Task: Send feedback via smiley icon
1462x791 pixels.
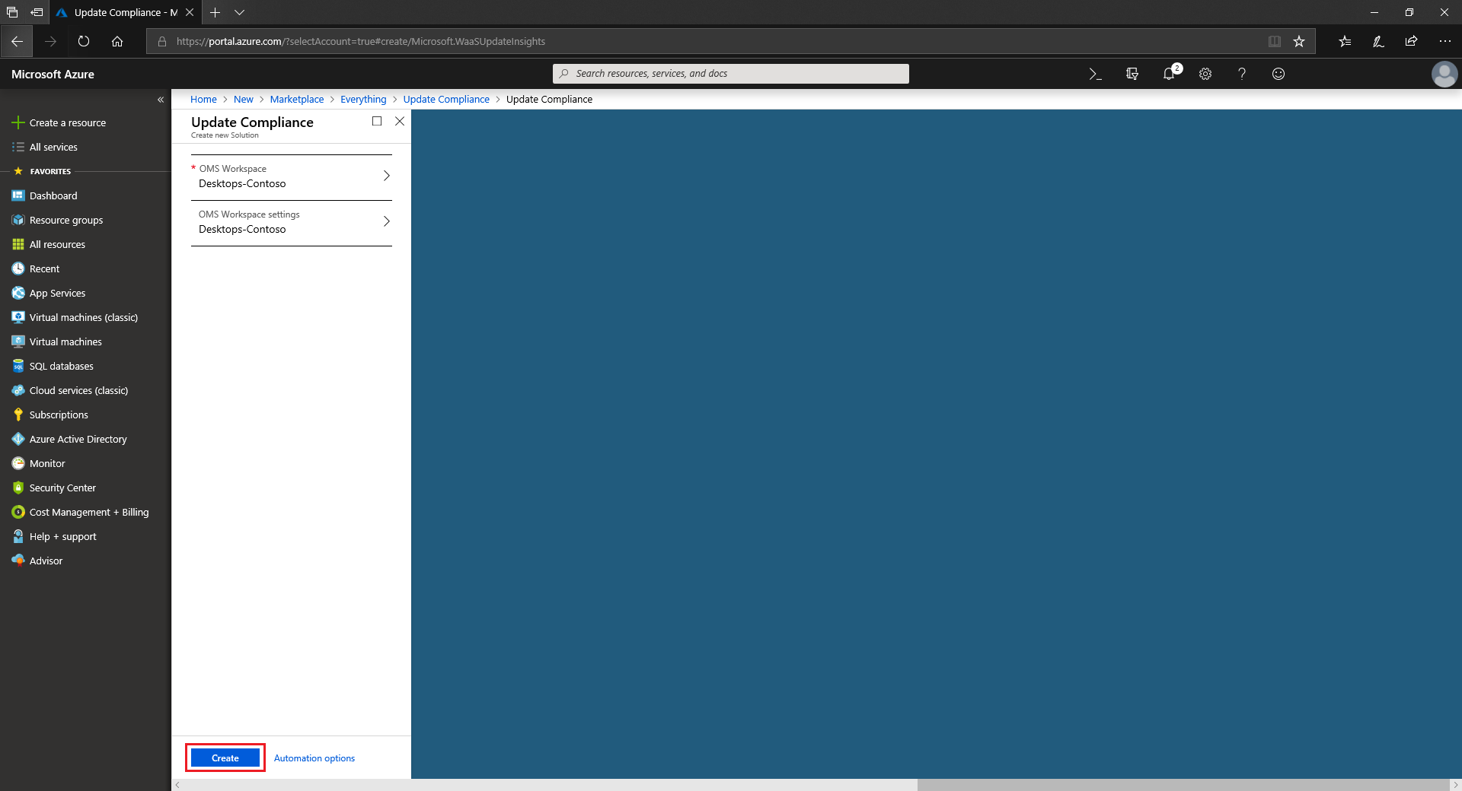Action: pyautogui.click(x=1278, y=74)
